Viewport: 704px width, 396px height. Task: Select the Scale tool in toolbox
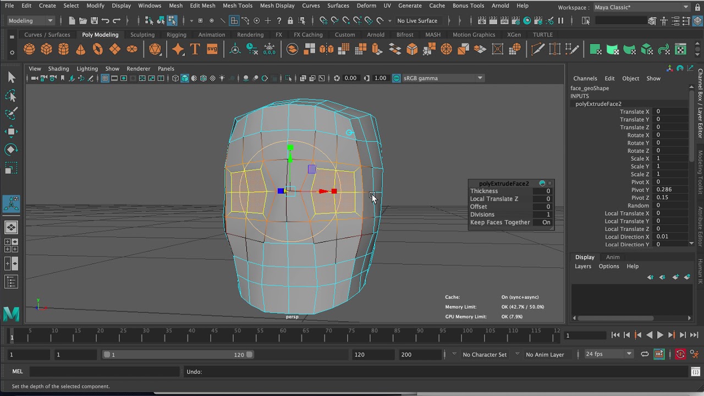[x=11, y=168]
